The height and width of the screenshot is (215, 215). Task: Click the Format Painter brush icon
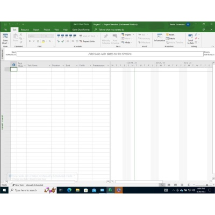click(21, 42)
